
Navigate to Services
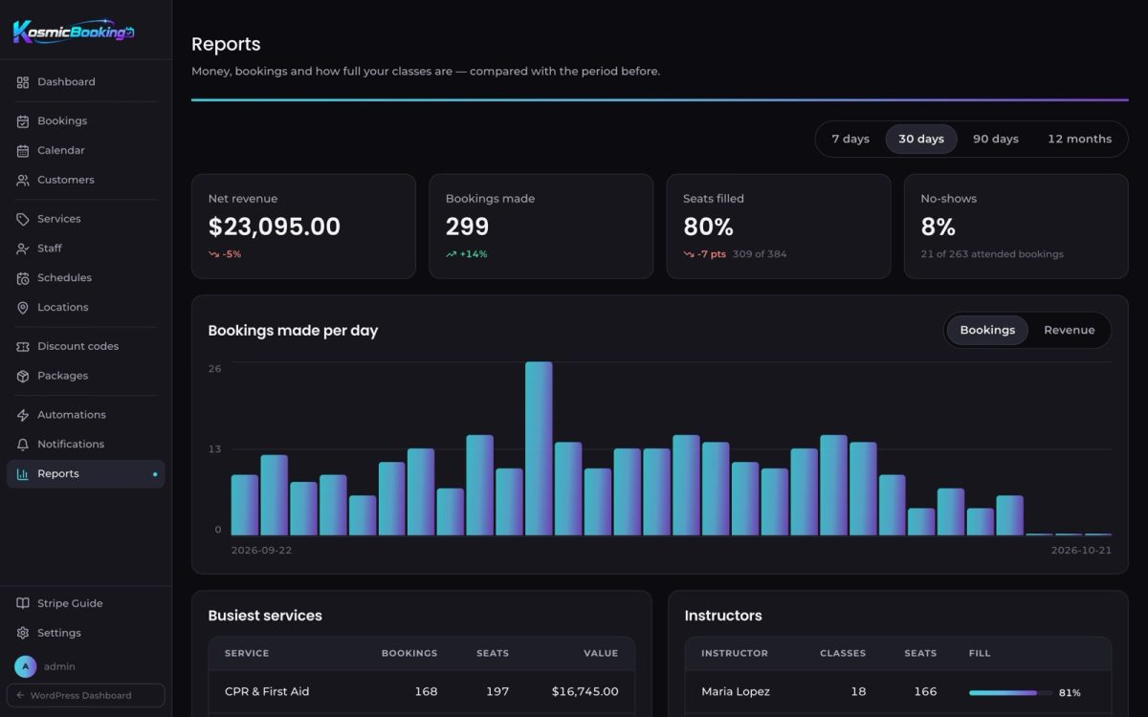pyautogui.click(x=86, y=219)
